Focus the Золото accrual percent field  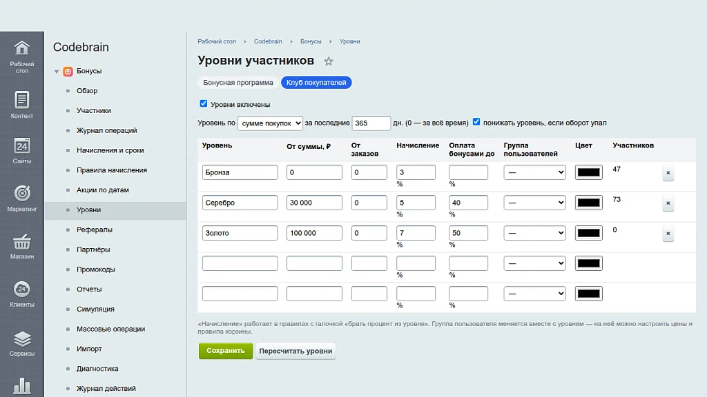pos(416,233)
